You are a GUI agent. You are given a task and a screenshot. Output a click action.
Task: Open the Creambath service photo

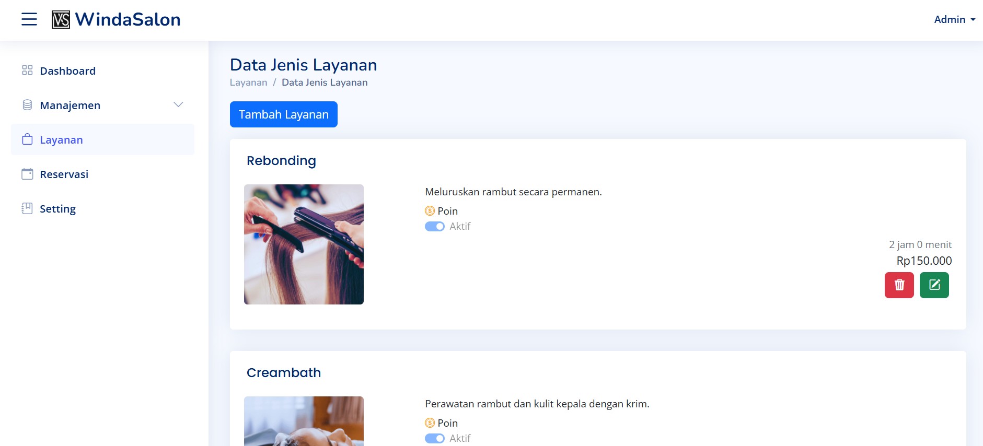coord(304,421)
